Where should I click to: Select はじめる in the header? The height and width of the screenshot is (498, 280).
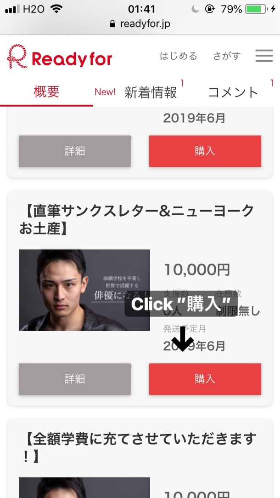(x=179, y=56)
